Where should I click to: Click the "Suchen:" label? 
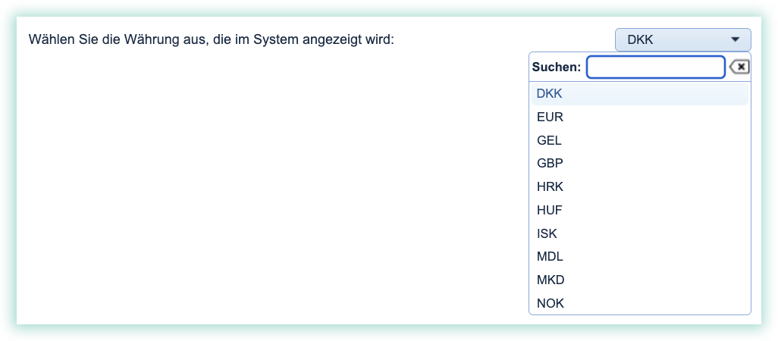click(557, 67)
